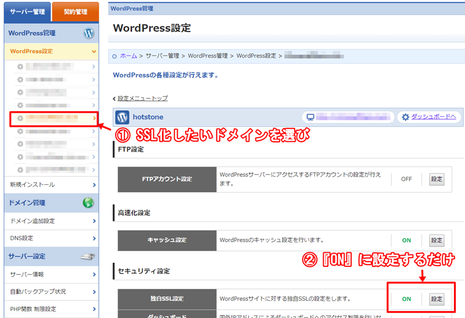Click the hotstone site name
Image resolution: width=465 pixels, height=318 pixels.
point(148,117)
